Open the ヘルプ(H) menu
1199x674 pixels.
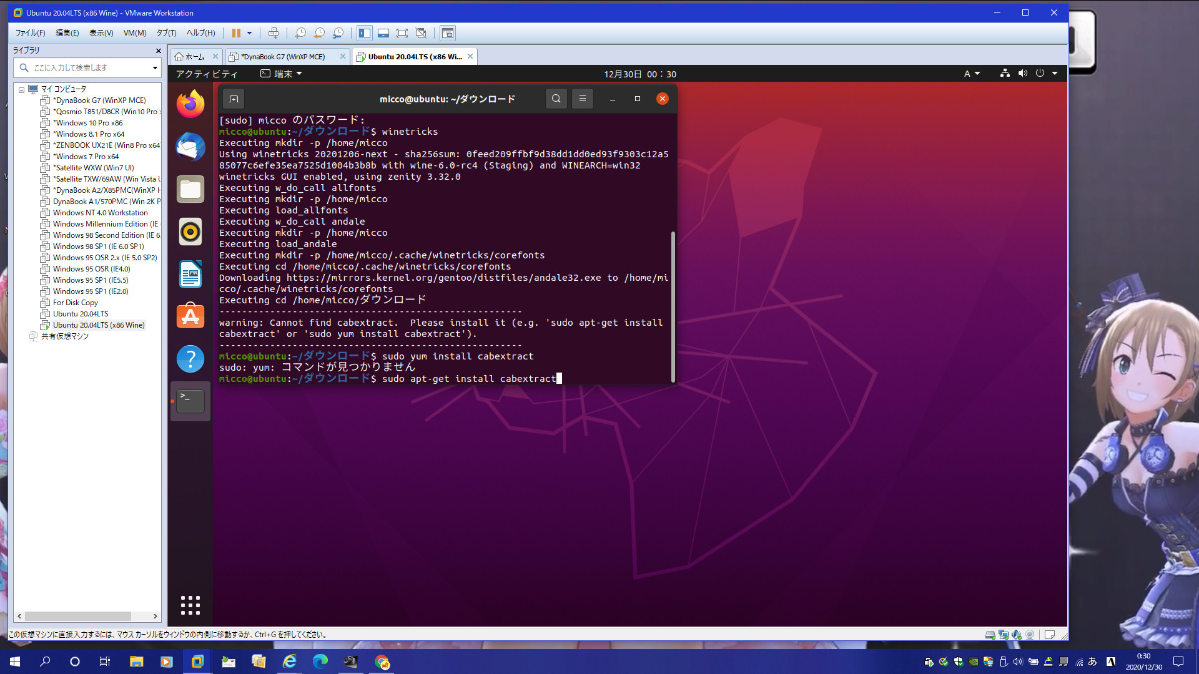[x=201, y=33]
